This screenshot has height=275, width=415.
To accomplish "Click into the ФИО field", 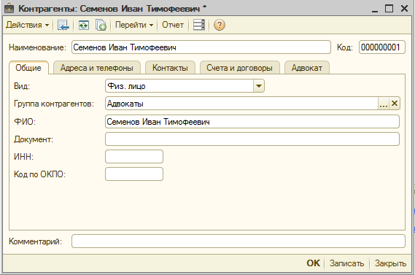I will [252, 122].
